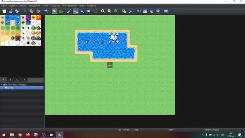
Task: Open the Database gear icon
Action: [x=124, y=11]
